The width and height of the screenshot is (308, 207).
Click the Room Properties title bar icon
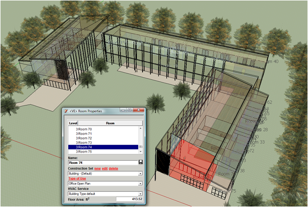pos(66,111)
